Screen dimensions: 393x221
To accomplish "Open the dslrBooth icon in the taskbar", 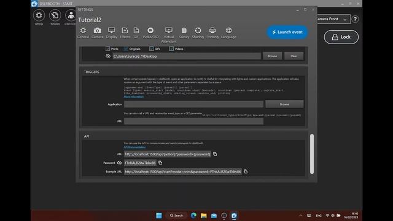I will (234, 215).
